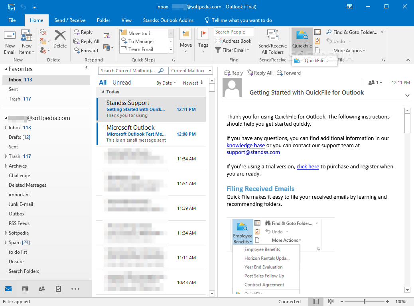
Task: Open the Tags flag button
Action: pos(203,41)
